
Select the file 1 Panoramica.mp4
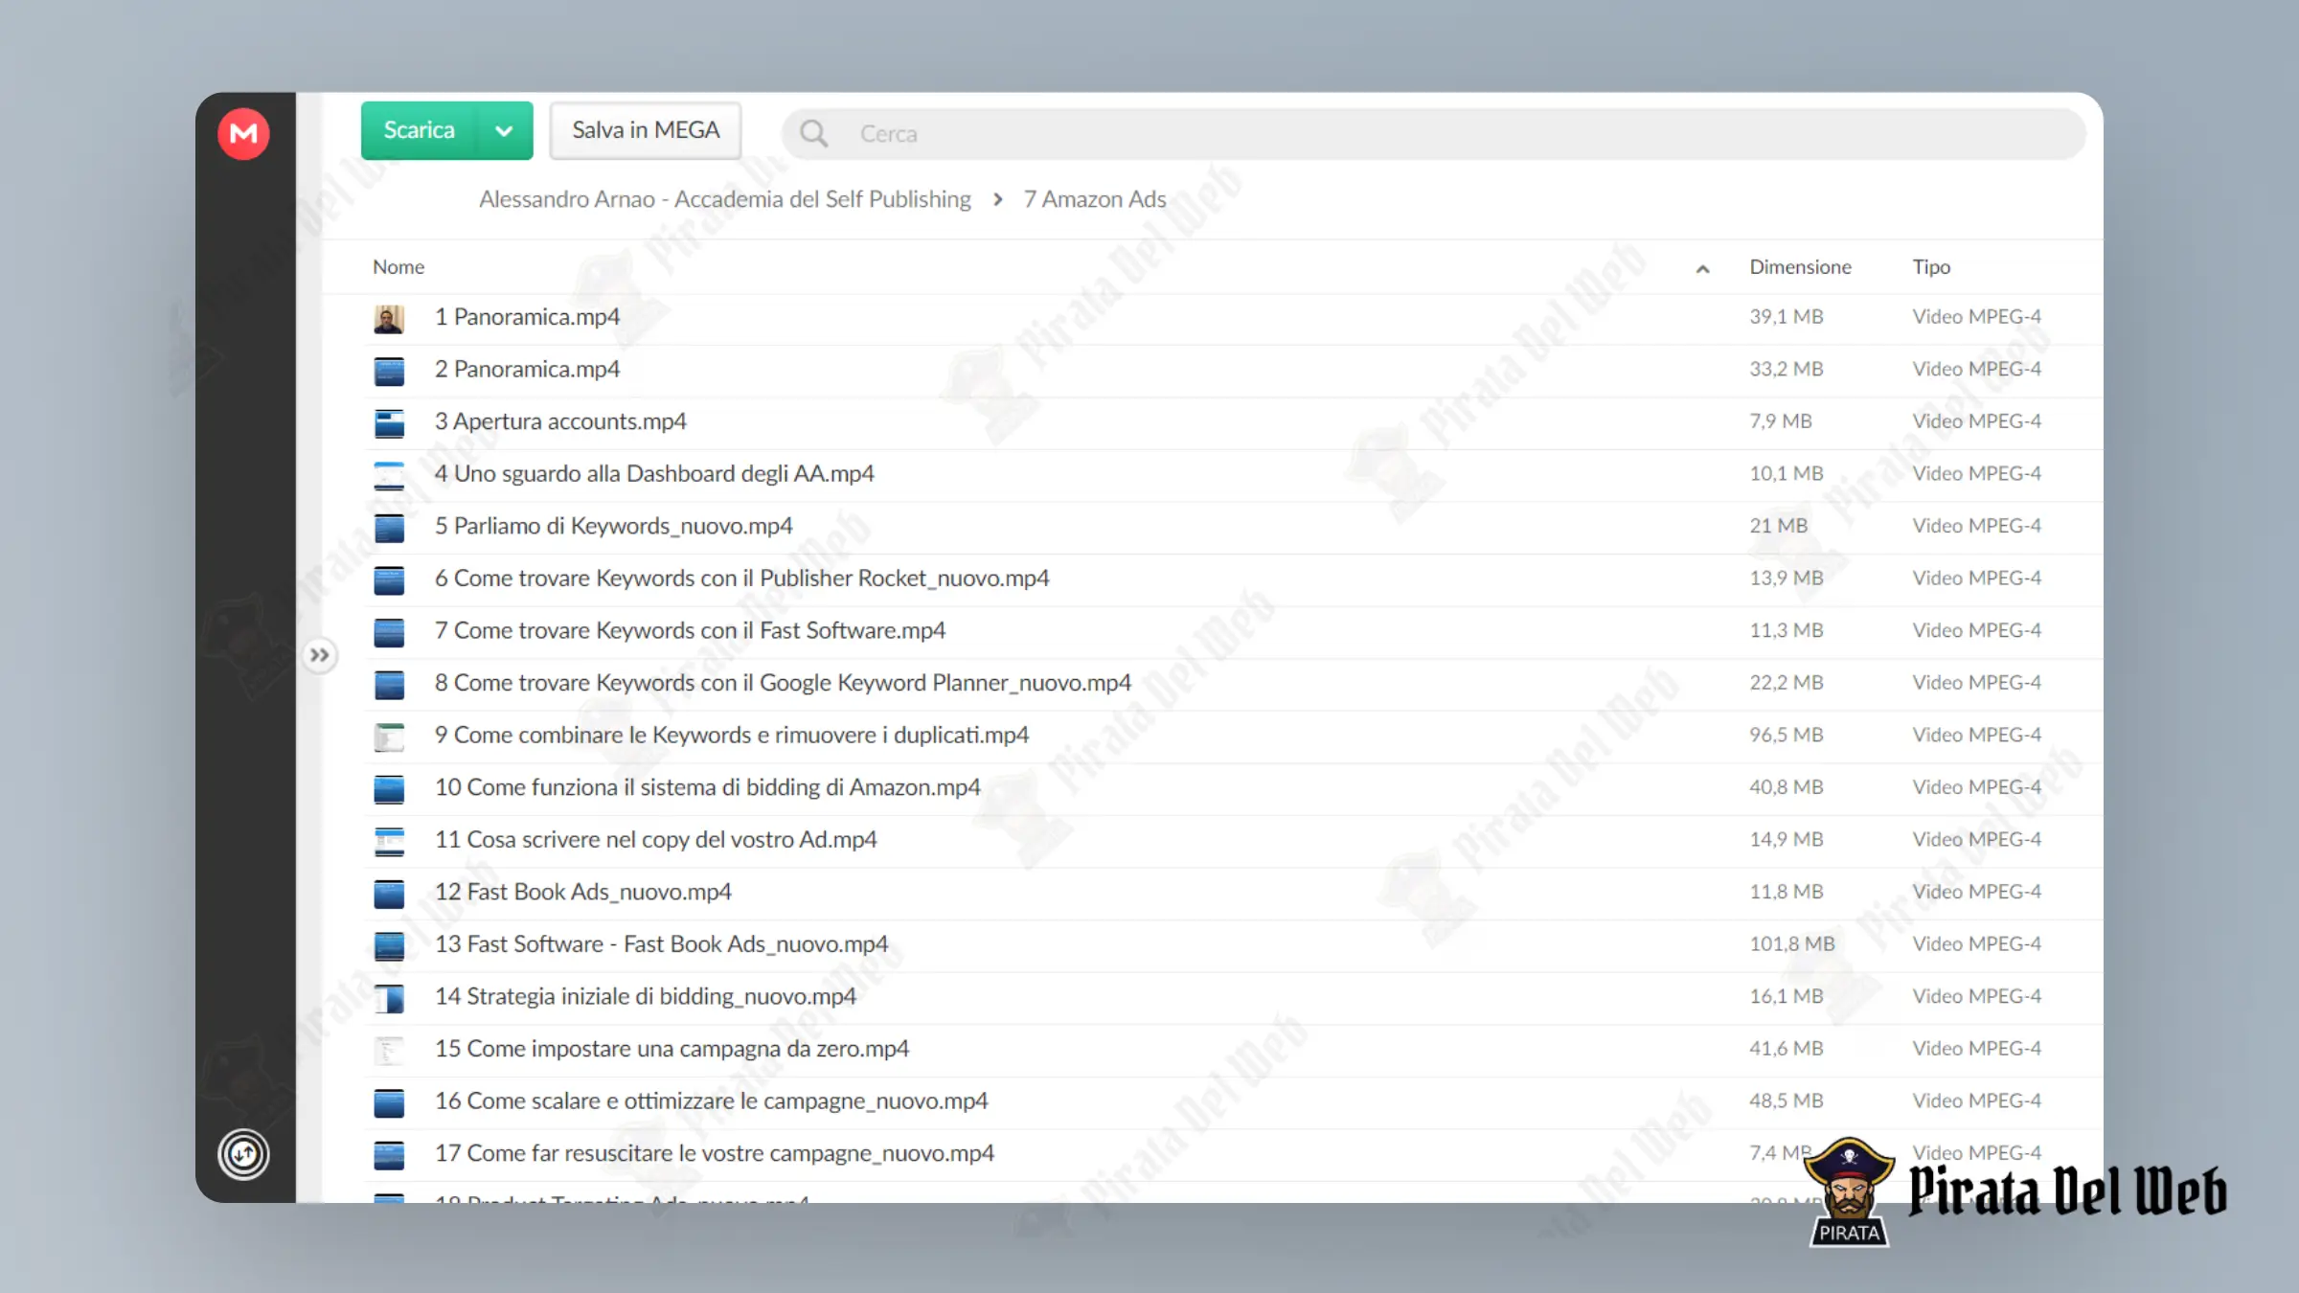point(527,317)
